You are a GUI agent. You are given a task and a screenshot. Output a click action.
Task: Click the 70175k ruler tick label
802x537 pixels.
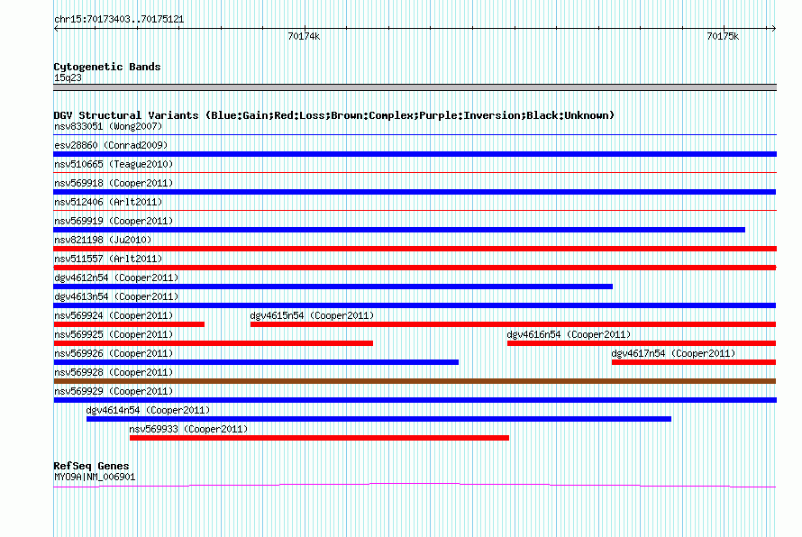[x=723, y=36]
